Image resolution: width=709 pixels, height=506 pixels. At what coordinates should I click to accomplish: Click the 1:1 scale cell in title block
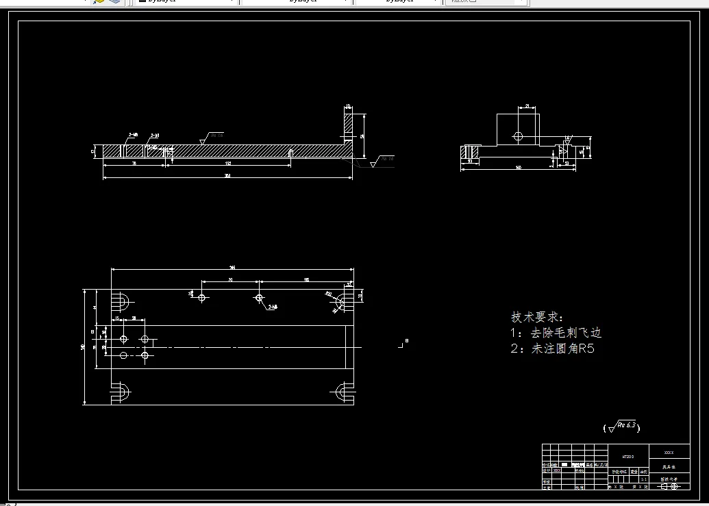(x=643, y=479)
